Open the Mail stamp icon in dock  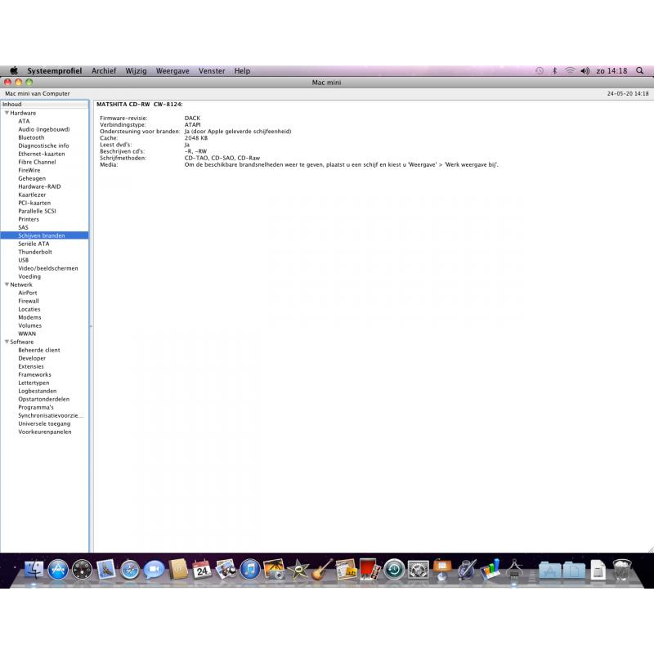click(106, 569)
